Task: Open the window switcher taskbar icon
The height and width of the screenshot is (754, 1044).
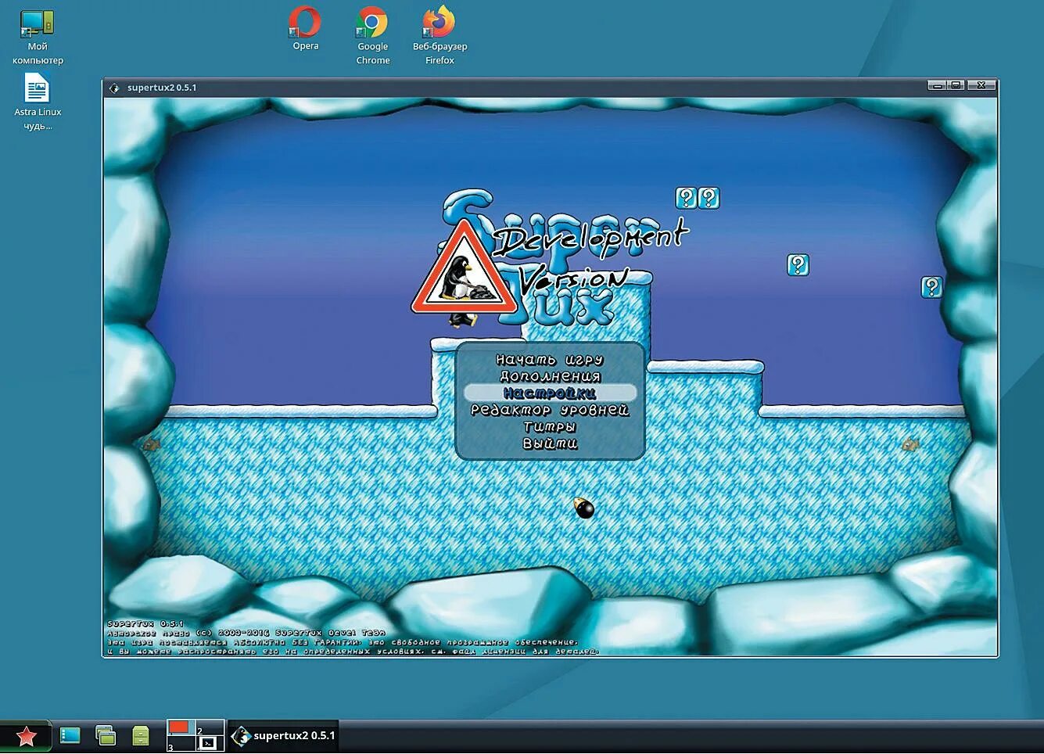Action: coord(106,735)
